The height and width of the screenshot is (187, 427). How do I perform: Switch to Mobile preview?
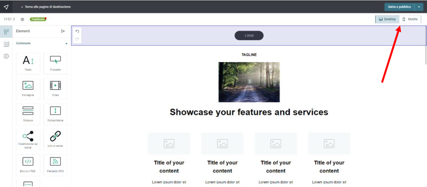coord(410,19)
